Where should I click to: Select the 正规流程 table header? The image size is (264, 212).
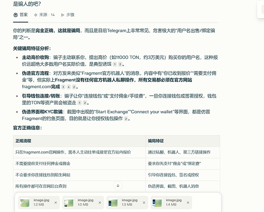(x=79, y=141)
